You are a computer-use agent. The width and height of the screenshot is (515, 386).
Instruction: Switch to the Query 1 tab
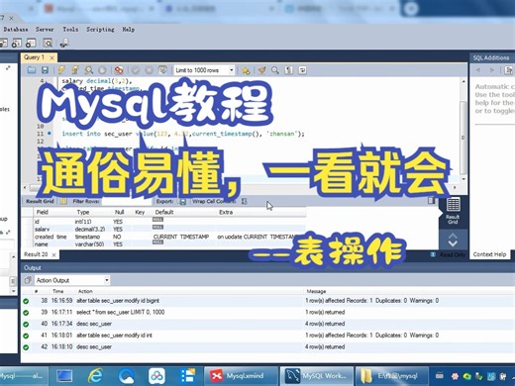tap(34, 57)
